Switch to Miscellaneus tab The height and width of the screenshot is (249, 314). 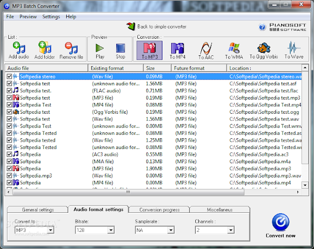[x=220, y=210]
